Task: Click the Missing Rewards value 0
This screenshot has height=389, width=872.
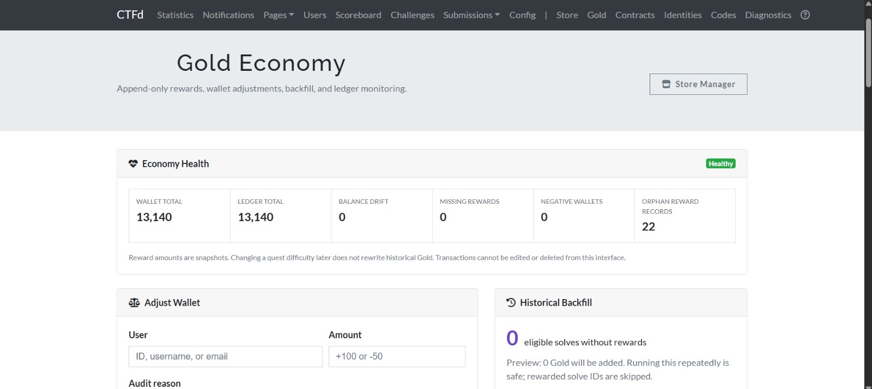Action: 443,217
